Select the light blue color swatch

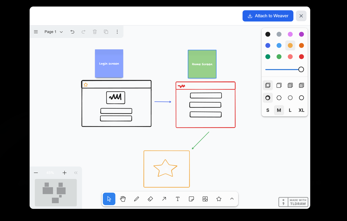279,45
